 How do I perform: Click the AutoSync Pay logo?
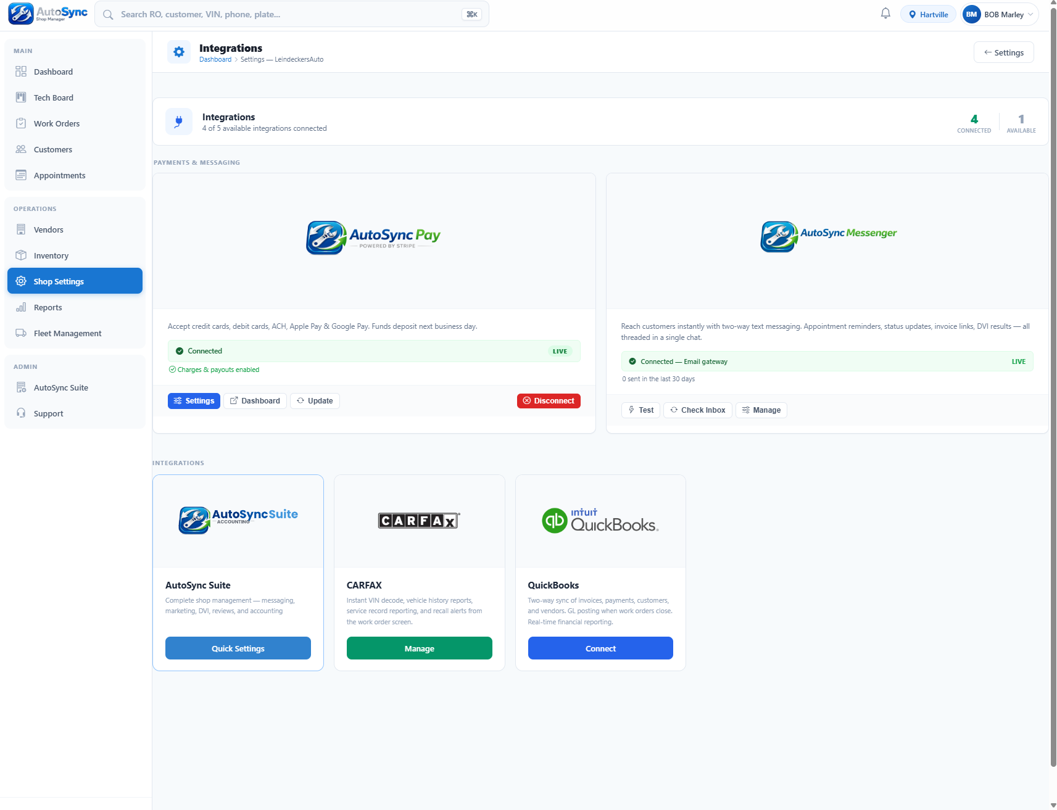click(373, 238)
